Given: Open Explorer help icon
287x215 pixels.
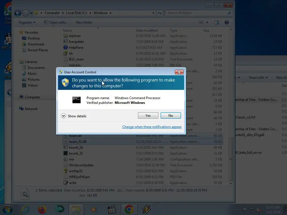Looking at the screenshot, I should point(226,22).
